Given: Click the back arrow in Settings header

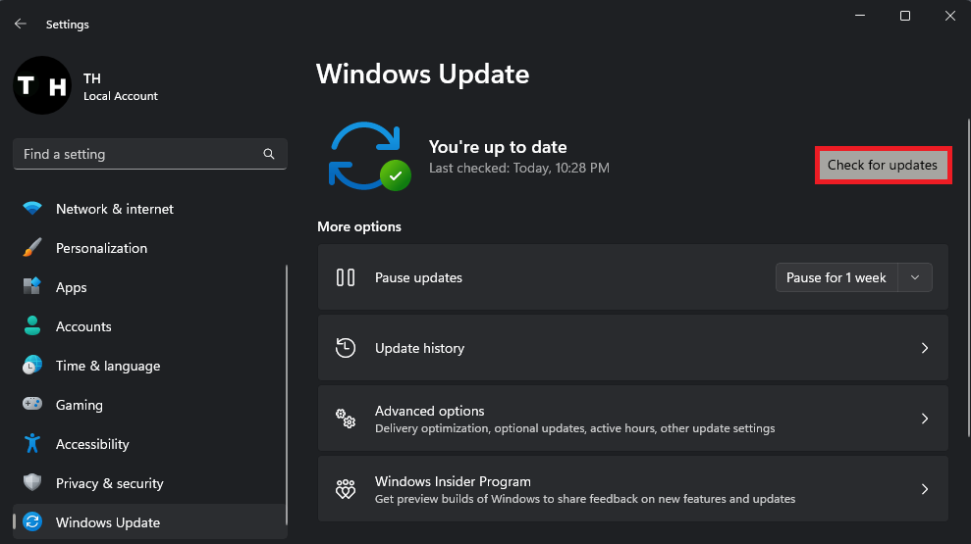Looking at the screenshot, I should (x=21, y=24).
